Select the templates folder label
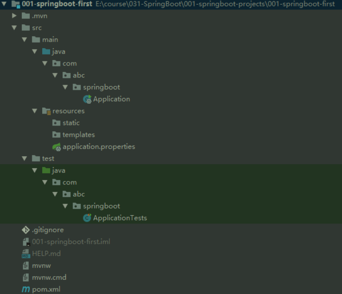Viewport: 342px width, 294px height. tap(79, 135)
